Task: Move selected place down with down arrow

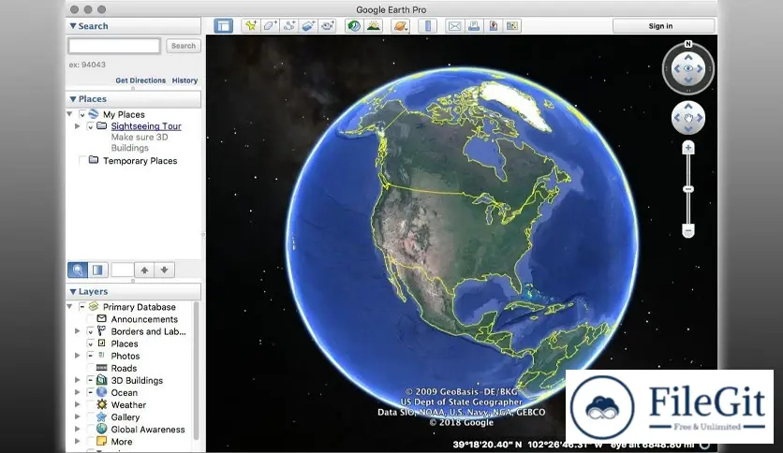Action: (164, 270)
